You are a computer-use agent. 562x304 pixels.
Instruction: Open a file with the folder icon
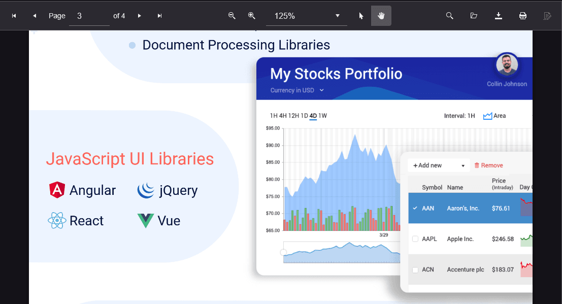474,16
